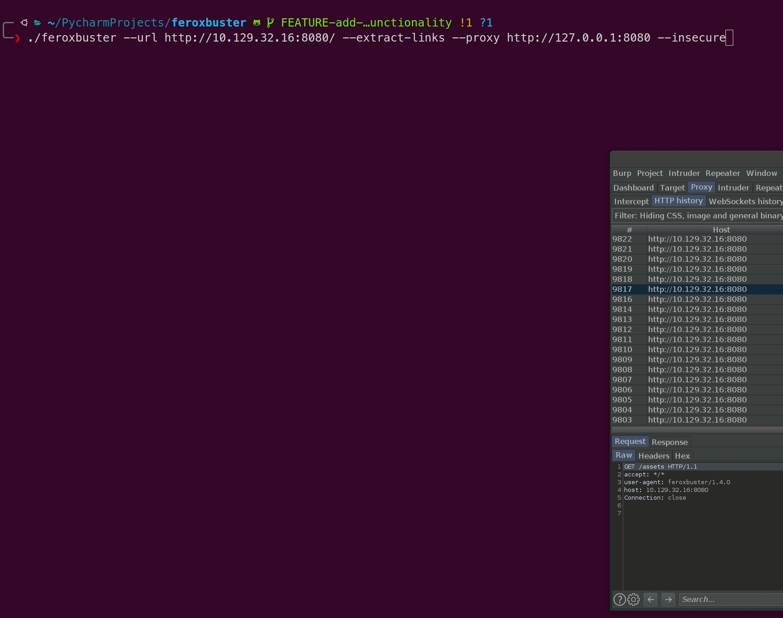Open the Burp help question mark icon

click(x=619, y=599)
